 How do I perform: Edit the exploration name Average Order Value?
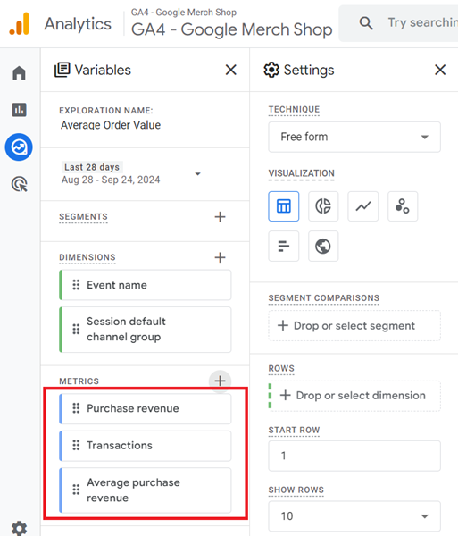click(x=111, y=125)
